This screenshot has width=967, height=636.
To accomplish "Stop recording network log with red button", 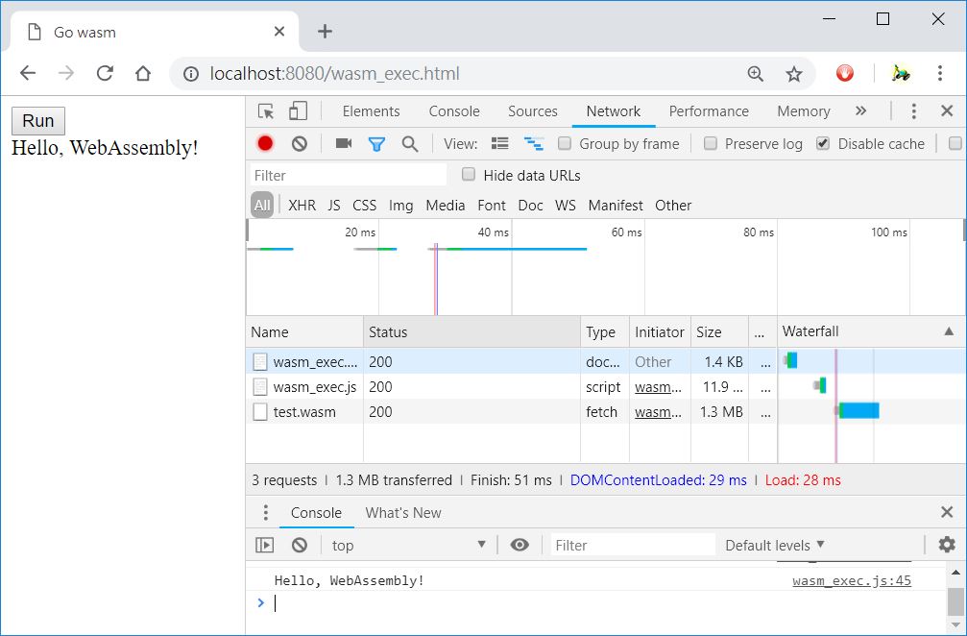I will [265, 143].
